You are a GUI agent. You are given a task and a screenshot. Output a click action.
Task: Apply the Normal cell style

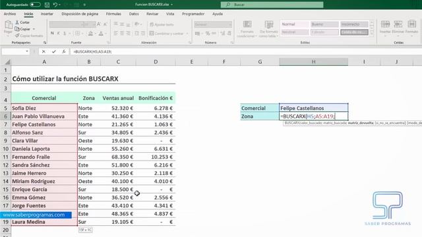click(295, 24)
